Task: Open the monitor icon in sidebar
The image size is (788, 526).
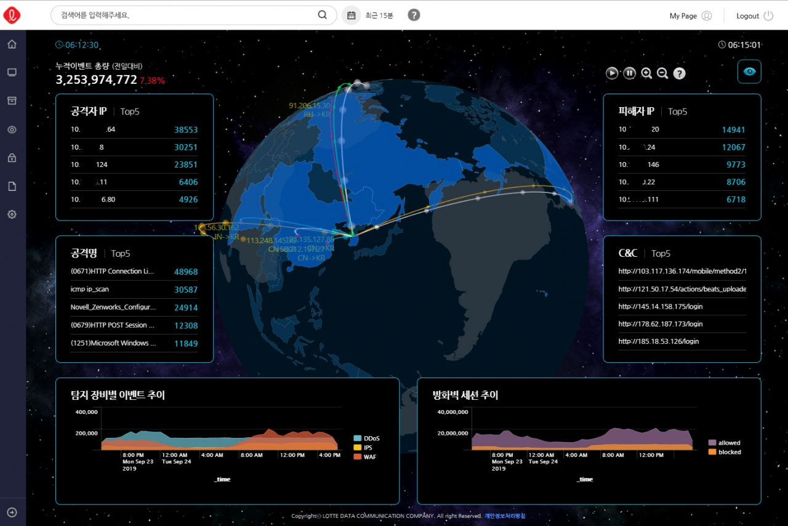Action: (x=12, y=73)
